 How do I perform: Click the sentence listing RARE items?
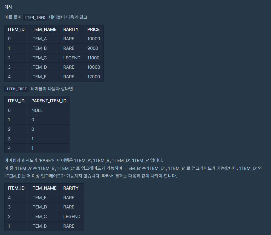point(84,160)
